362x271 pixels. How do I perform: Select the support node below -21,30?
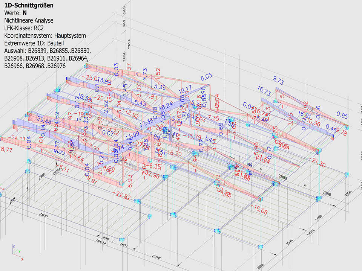(347, 174)
